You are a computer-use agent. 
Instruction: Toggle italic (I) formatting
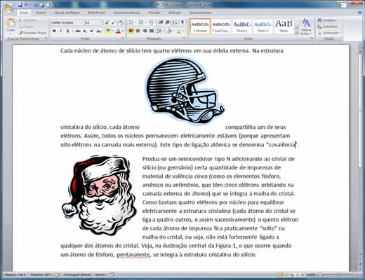(60, 31)
